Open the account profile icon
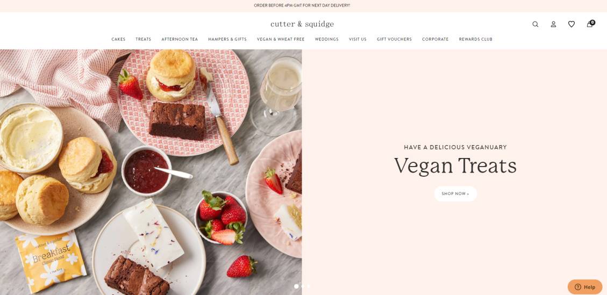The image size is (607, 295). (554, 24)
